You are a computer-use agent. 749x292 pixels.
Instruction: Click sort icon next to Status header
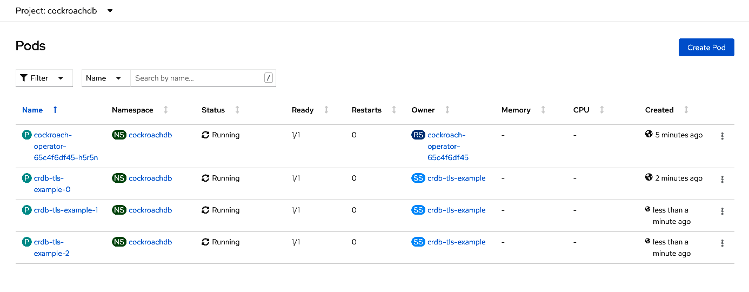(x=237, y=110)
